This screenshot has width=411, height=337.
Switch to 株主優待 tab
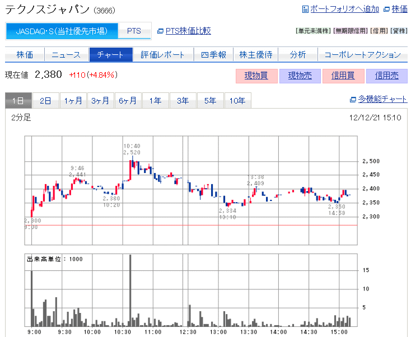point(255,54)
